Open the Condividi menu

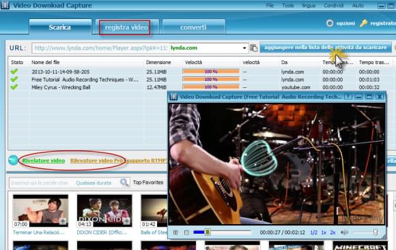coord(333,5)
